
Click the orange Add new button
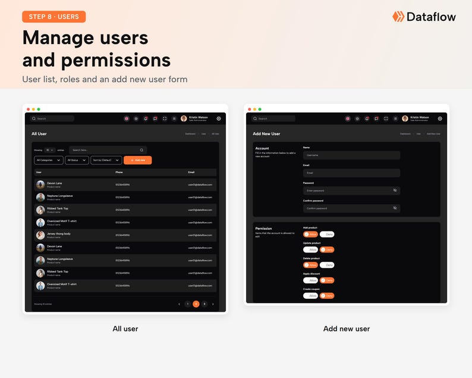pyautogui.click(x=137, y=160)
